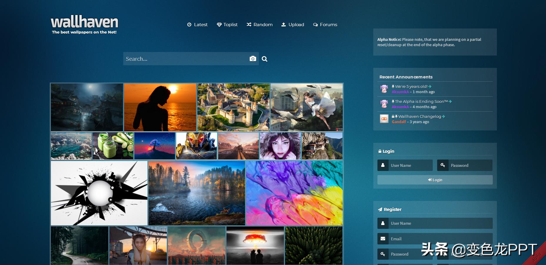Click AksumkA's avatar beside 5 years announcement
Screen dimensions: 546x265
(x=384, y=89)
